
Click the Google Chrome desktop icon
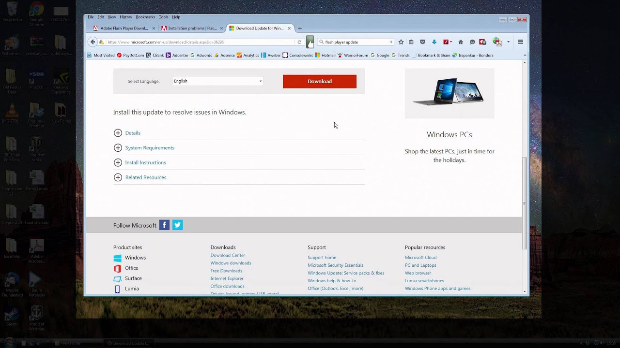point(36,13)
